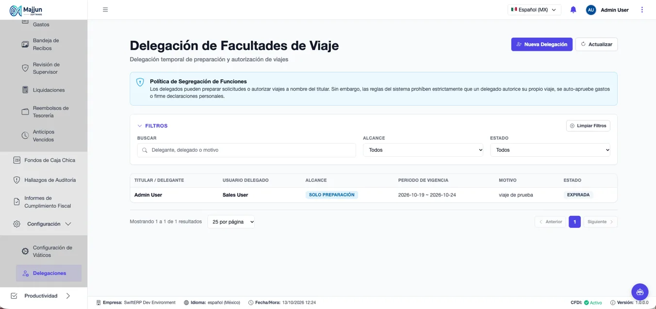Click the Idioma globe icon in footer

pyautogui.click(x=186, y=303)
